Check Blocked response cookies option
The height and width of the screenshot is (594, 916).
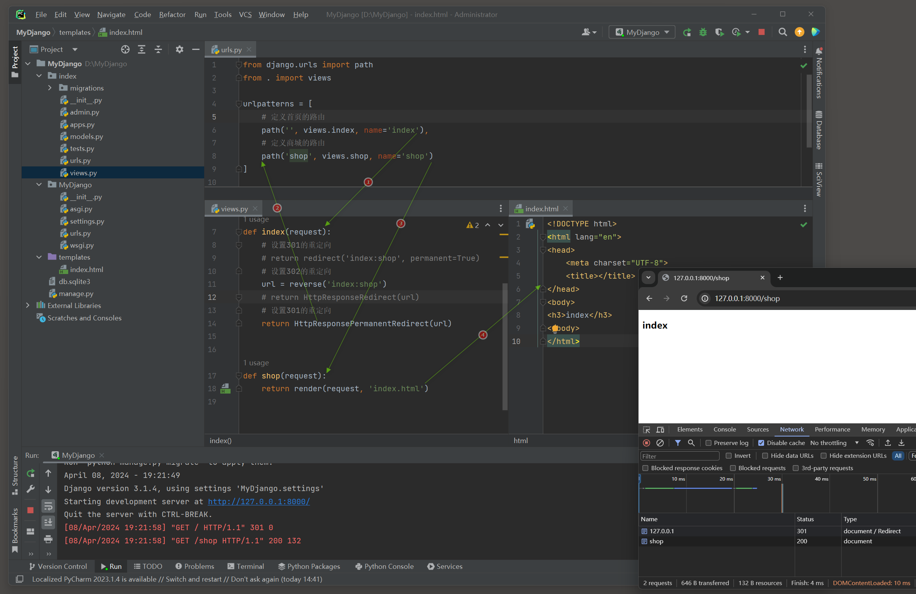[x=646, y=468]
